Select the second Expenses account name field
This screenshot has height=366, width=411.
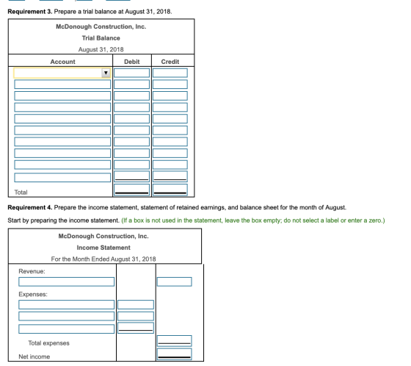point(66,316)
